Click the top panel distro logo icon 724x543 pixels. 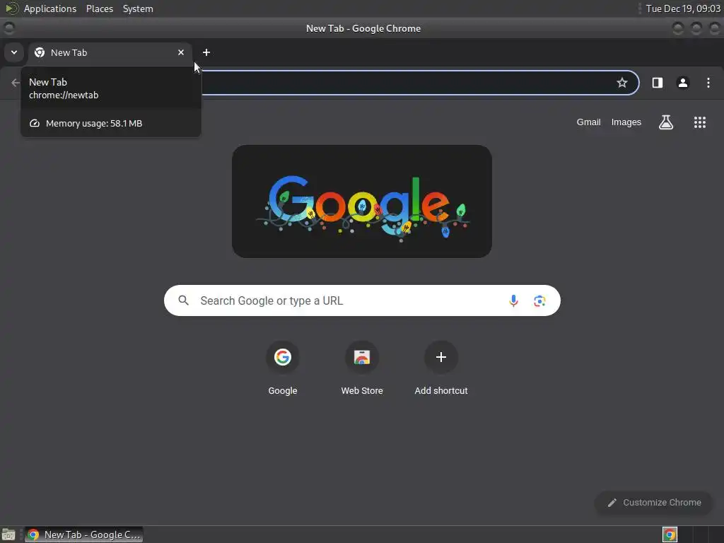pos(11,8)
